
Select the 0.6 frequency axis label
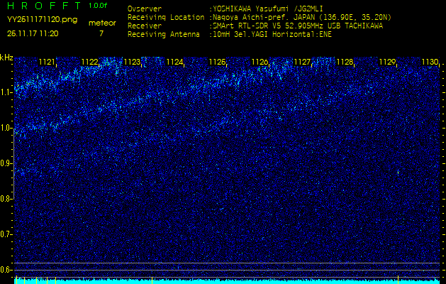[x=6, y=269]
